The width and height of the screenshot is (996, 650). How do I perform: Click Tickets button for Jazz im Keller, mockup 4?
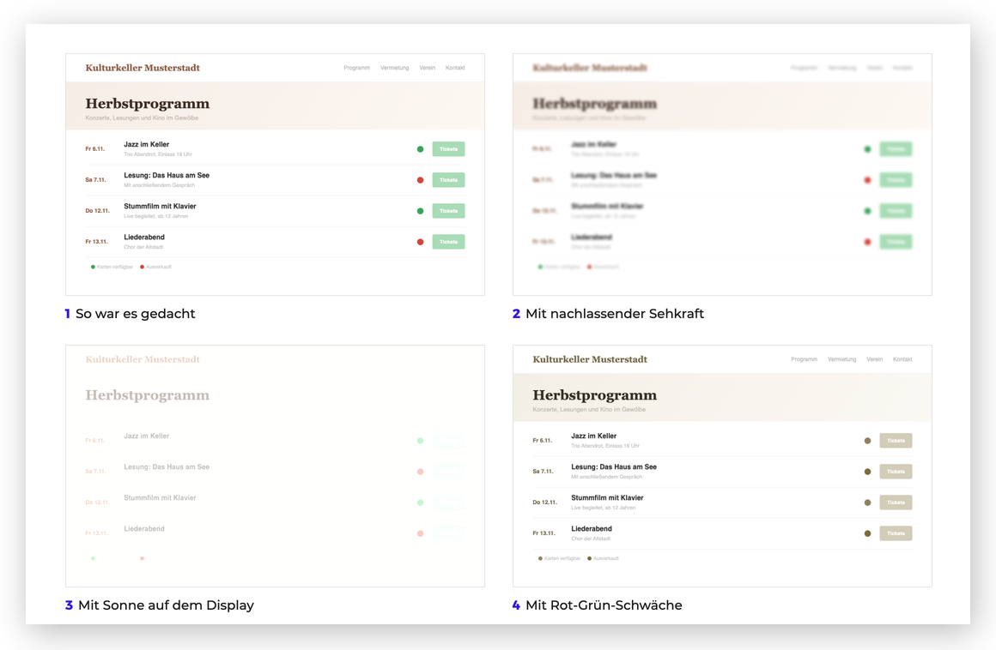click(x=896, y=441)
